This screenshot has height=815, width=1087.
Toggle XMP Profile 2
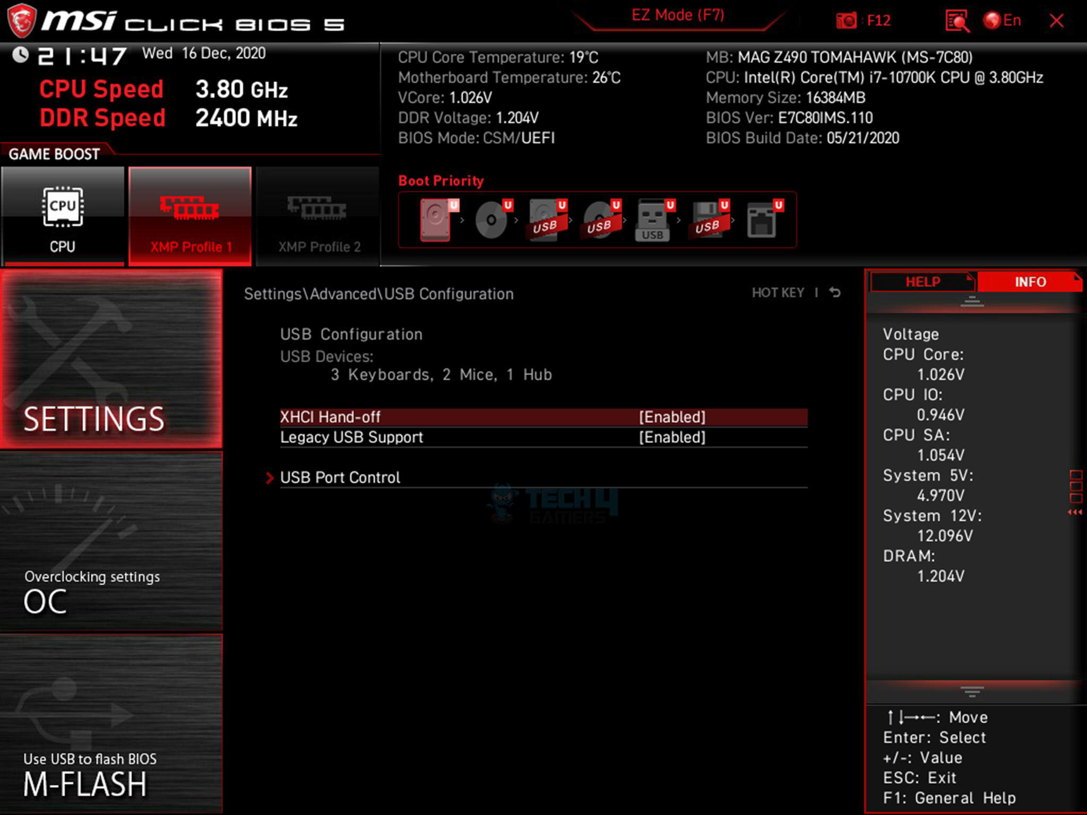pos(318,216)
